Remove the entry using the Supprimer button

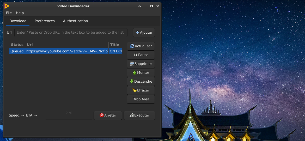click(x=141, y=64)
